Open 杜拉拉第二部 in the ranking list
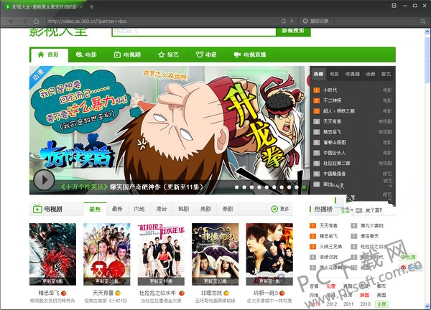Screen dimensions: 431x310 [337, 163]
